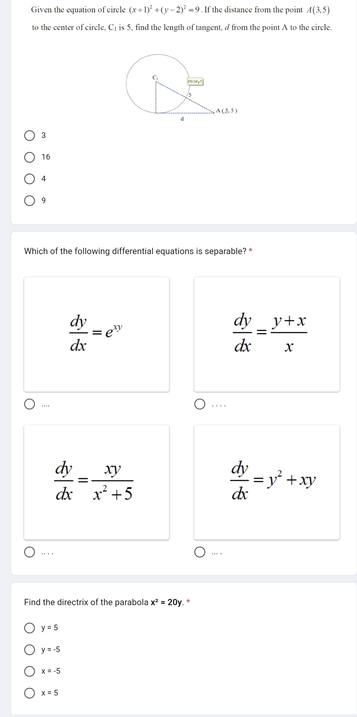This screenshot has width=357, height=717.
Task: Choose radio button under dy/dx = y² + xy
Action: (x=200, y=552)
